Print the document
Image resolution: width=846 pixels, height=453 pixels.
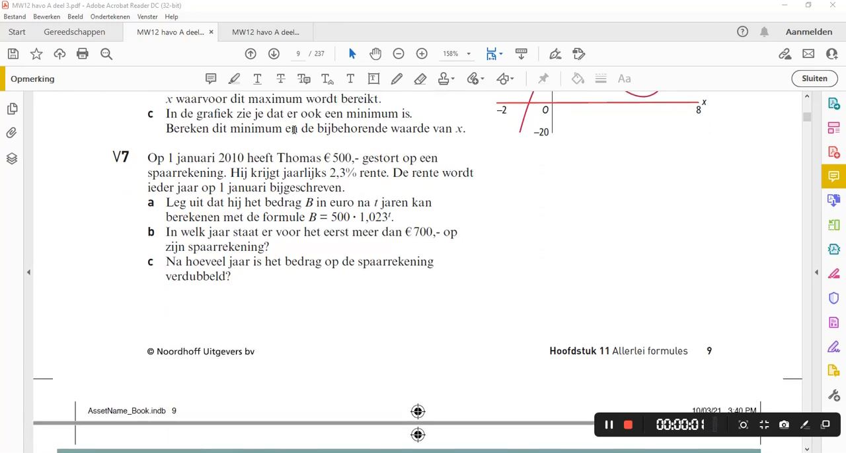click(x=83, y=54)
